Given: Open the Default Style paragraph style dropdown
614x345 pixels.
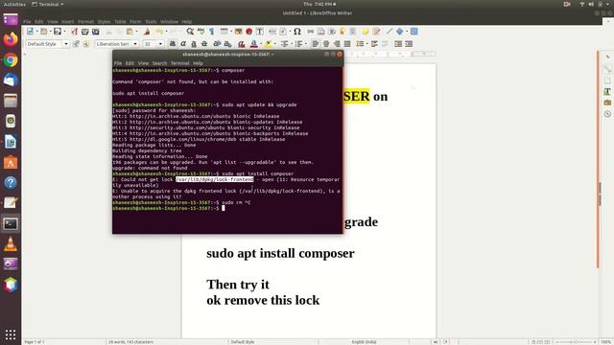Looking at the screenshot, I should pyautogui.click(x=66, y=44).
